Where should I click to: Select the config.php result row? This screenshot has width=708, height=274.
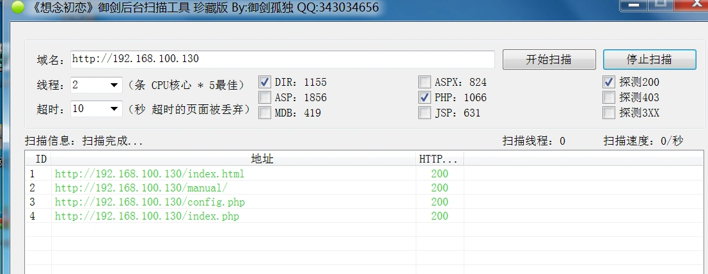150,202
